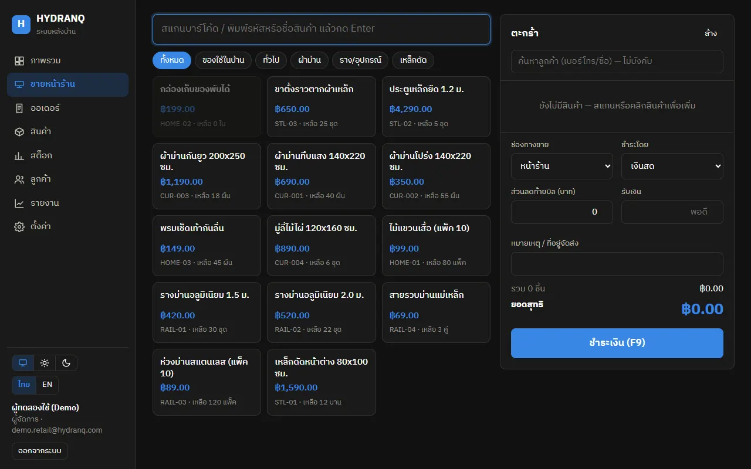The image size is (751, 469).
Task: Open the สต็อก bar chart icon
Action: click(19, 156)
